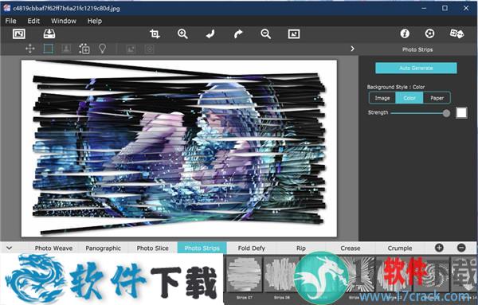Switch to the Crumple tab
Viewport: 478px width, 305px height.
(400, 248)
